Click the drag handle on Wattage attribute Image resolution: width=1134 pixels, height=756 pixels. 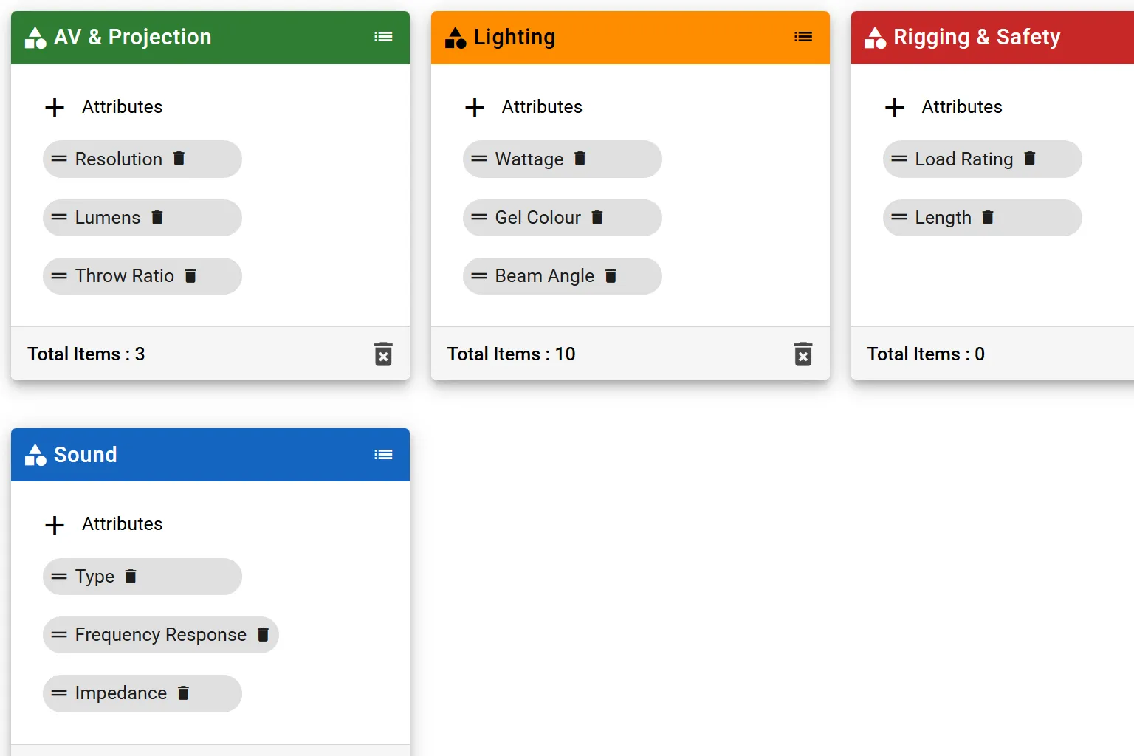[x=477, y=159]
